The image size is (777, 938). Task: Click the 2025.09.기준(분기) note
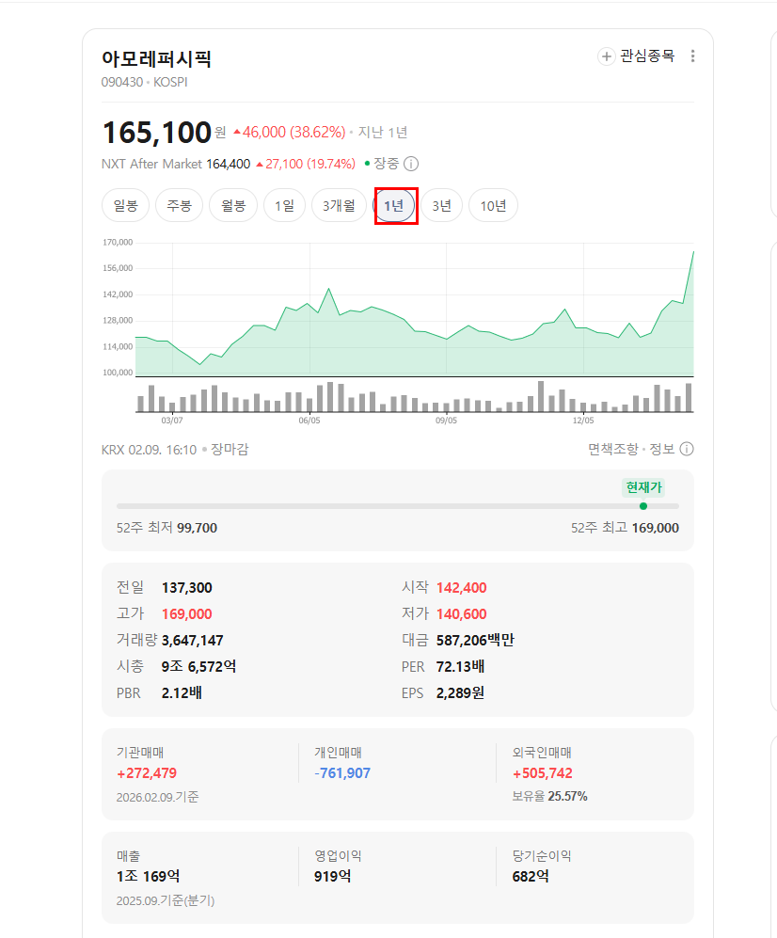pyautogui.click(x=166, y=901)
